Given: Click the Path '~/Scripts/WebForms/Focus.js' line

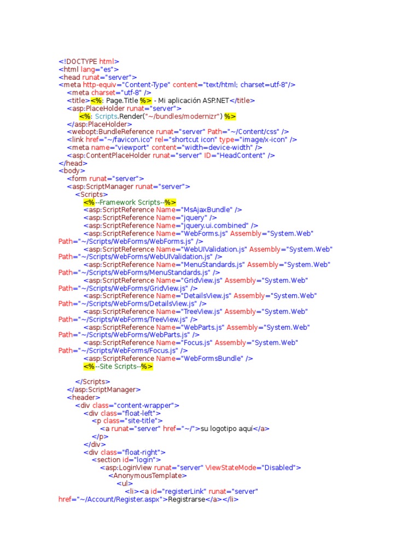Looking at the screenshot, I should coord(123,351).
